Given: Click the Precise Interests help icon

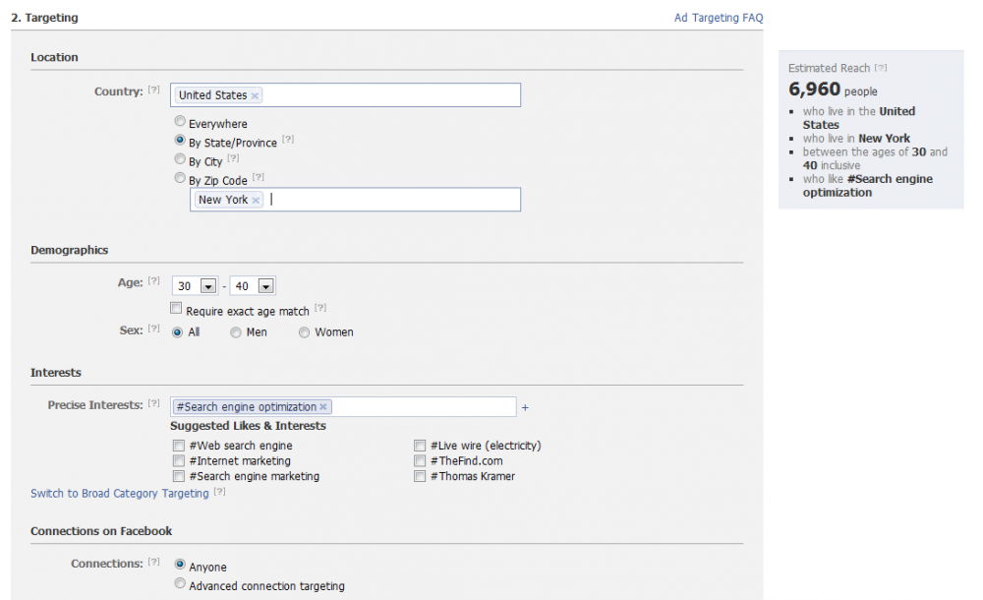Looking at the screenshot, I should [x=154, y=403].
